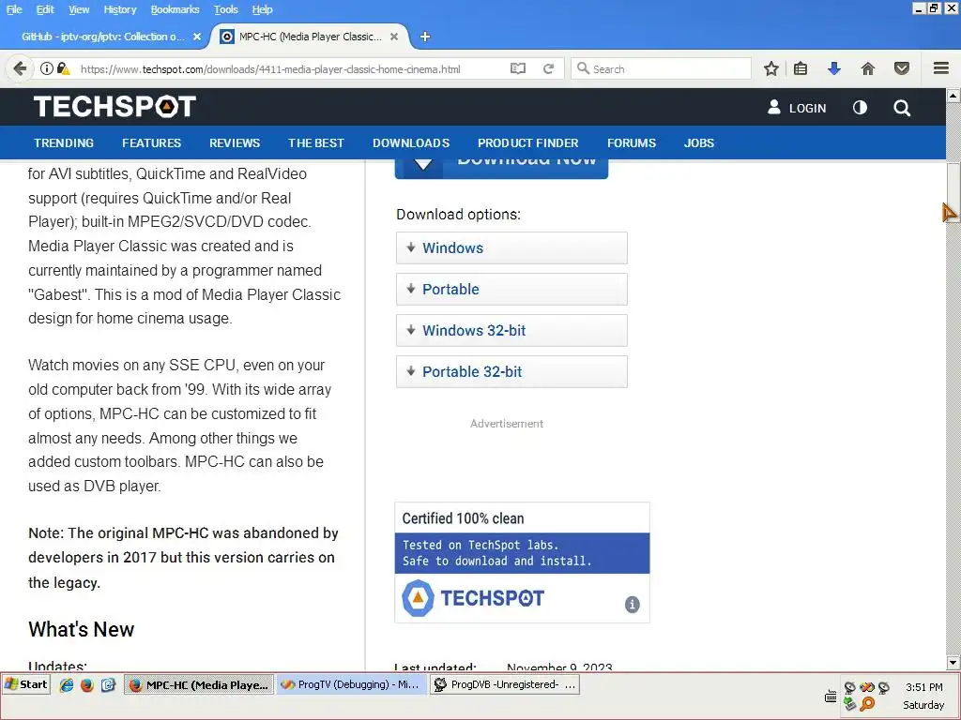Click the vertical scrollbar thumb
Image resolution: width=961 pixels, height=720 pixels.
pyautogui.click(x=953, y=191)
